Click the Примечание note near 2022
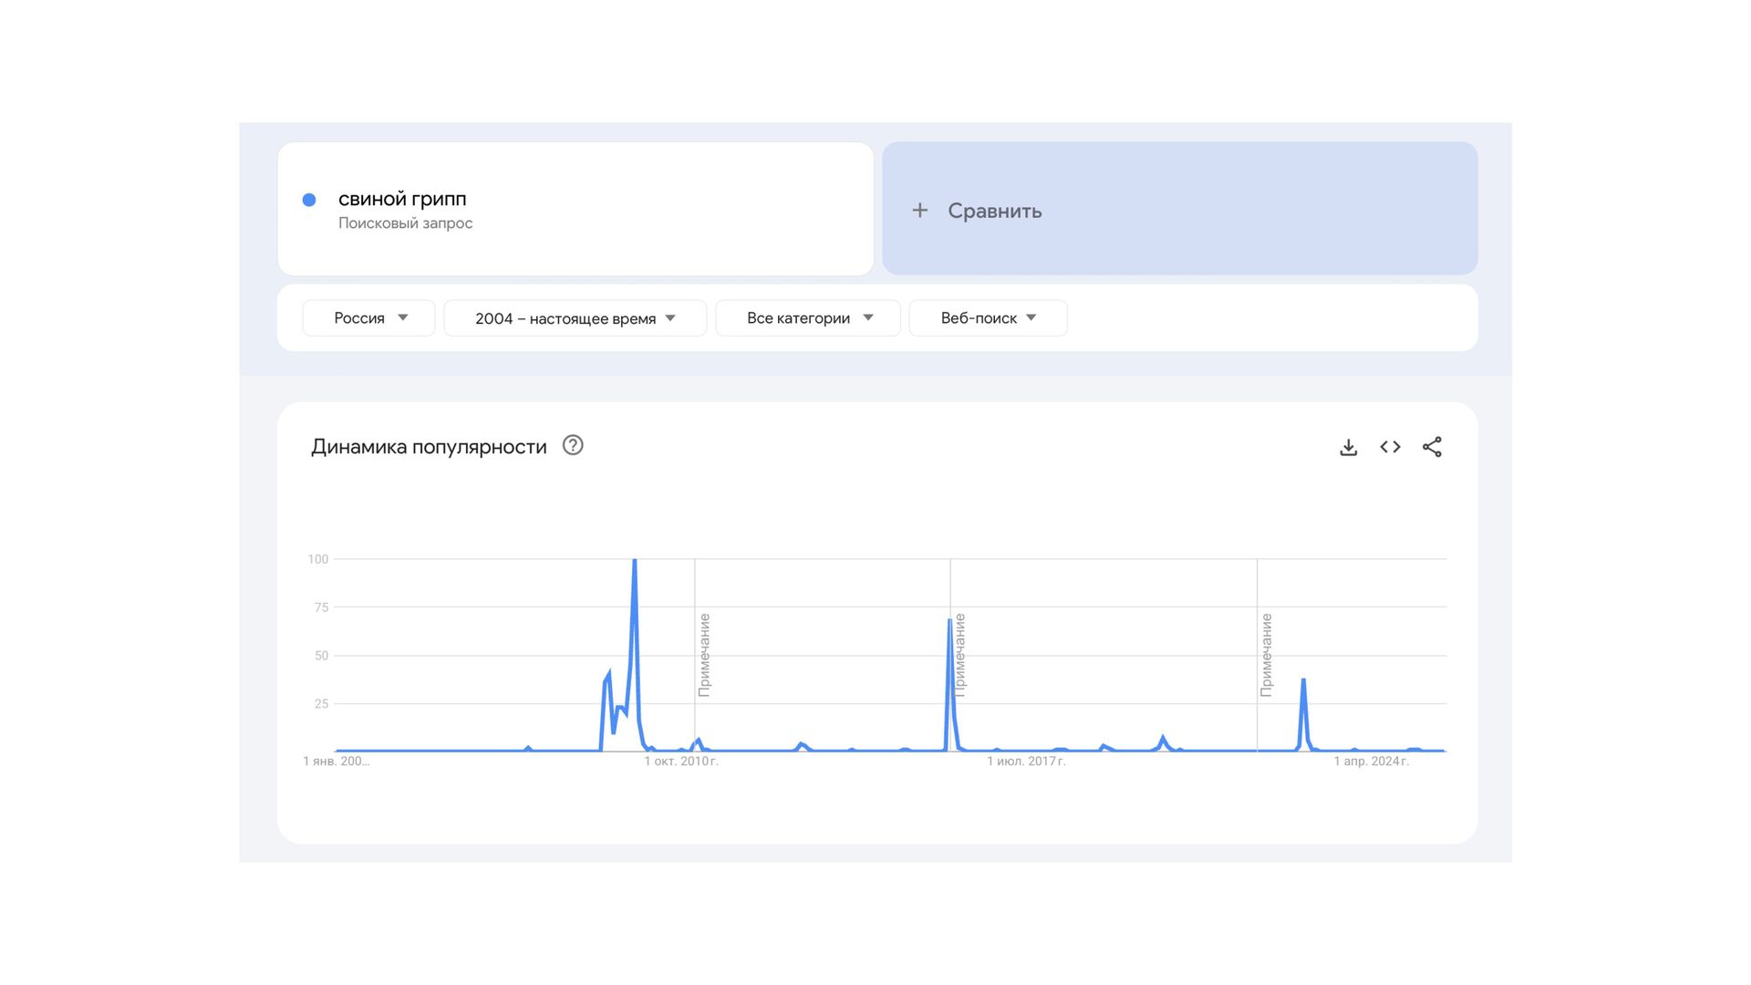The height and width of the screenshot is (985, 1751). 1266,655
